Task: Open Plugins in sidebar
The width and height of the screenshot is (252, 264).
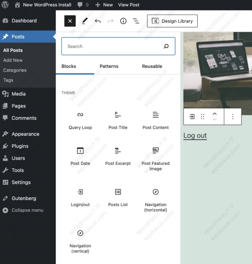Action: (x=28, y=146)
